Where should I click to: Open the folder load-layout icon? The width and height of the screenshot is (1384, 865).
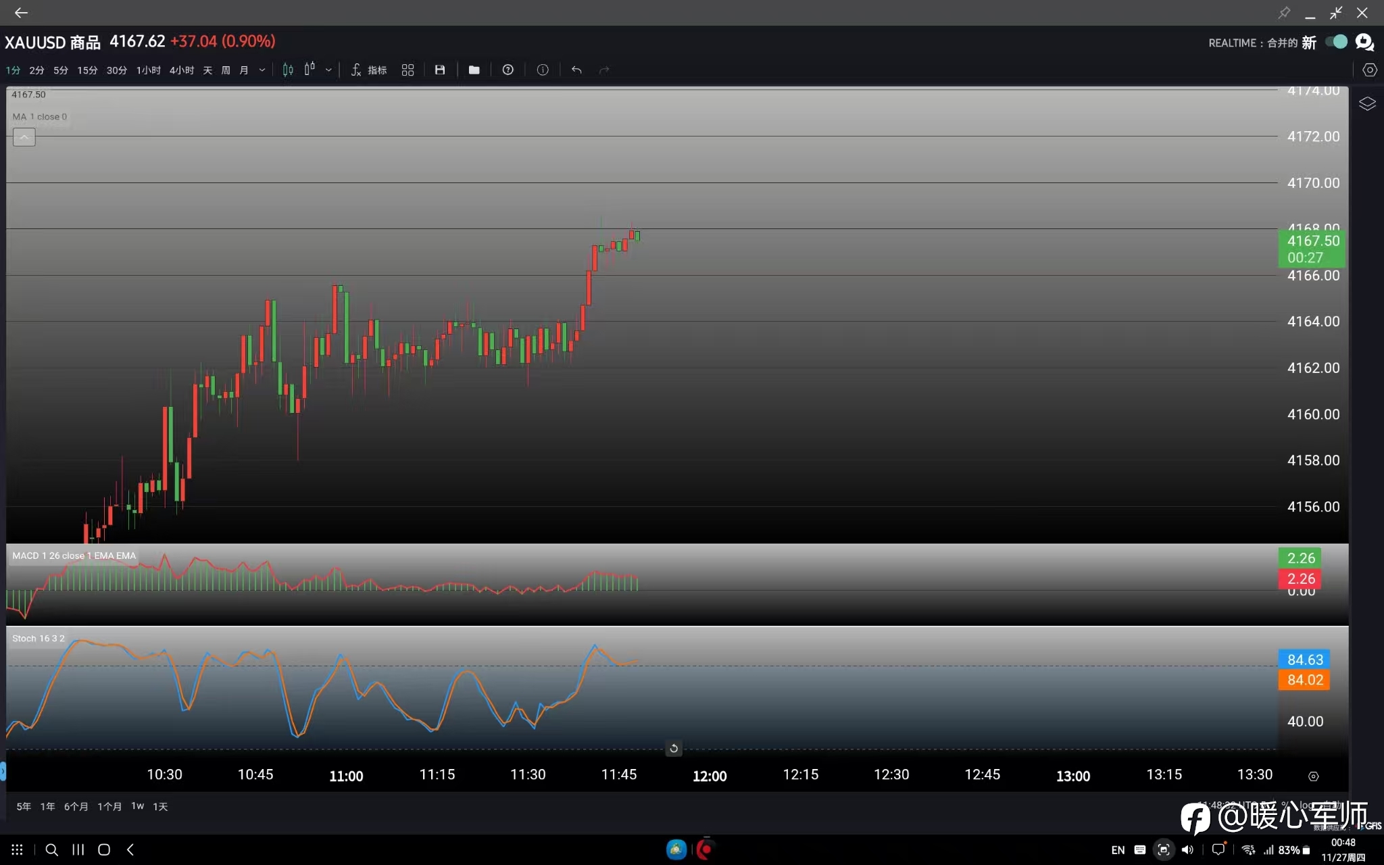click(x=474, y=70)
